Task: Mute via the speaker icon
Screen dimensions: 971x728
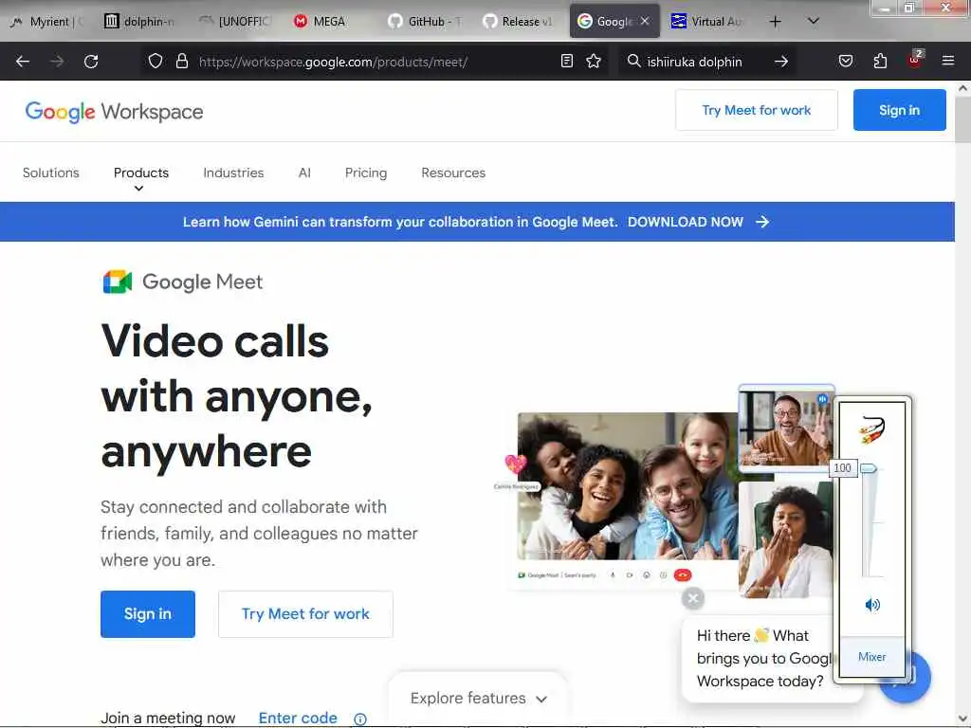Action: click(x=872, y=604)
